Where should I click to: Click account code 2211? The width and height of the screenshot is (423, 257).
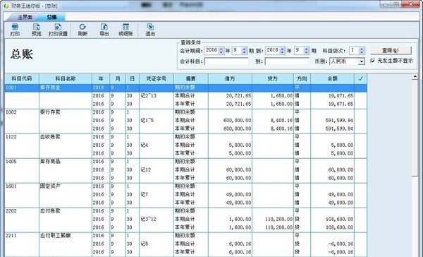pyautogui.click(x=11, y=235)
